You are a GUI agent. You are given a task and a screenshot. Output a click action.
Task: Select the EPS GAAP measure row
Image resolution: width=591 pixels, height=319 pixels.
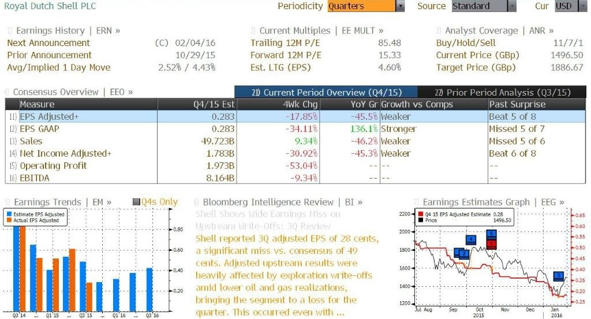pyautogui.click(x=295, y=128)
